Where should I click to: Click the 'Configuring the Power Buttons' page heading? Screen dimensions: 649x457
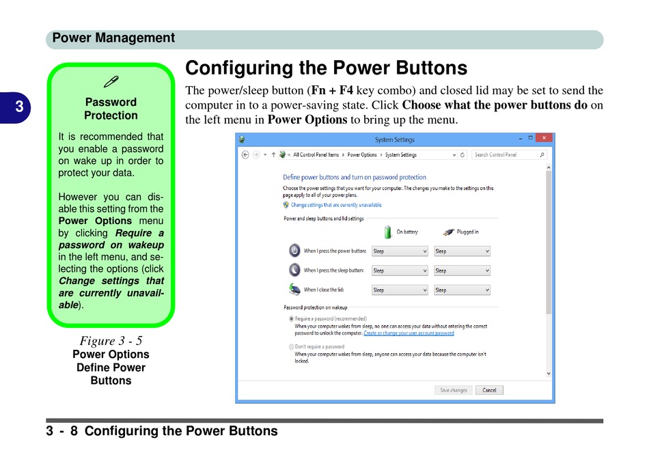[326, 68]
